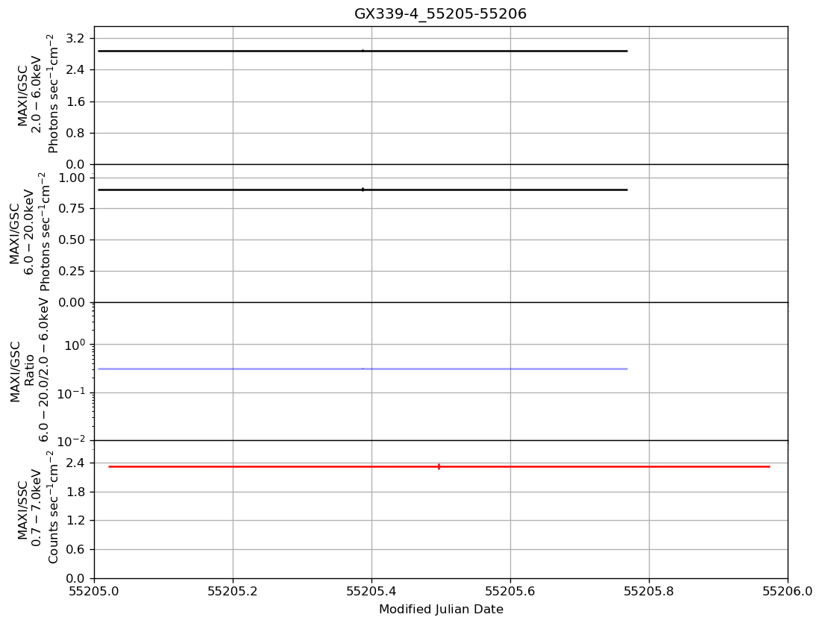Image resolution: width=822 pixels, height=626 pixels.
Task: Click the red MAXI/SSC data point marker
Action: [x=439, y=466]
